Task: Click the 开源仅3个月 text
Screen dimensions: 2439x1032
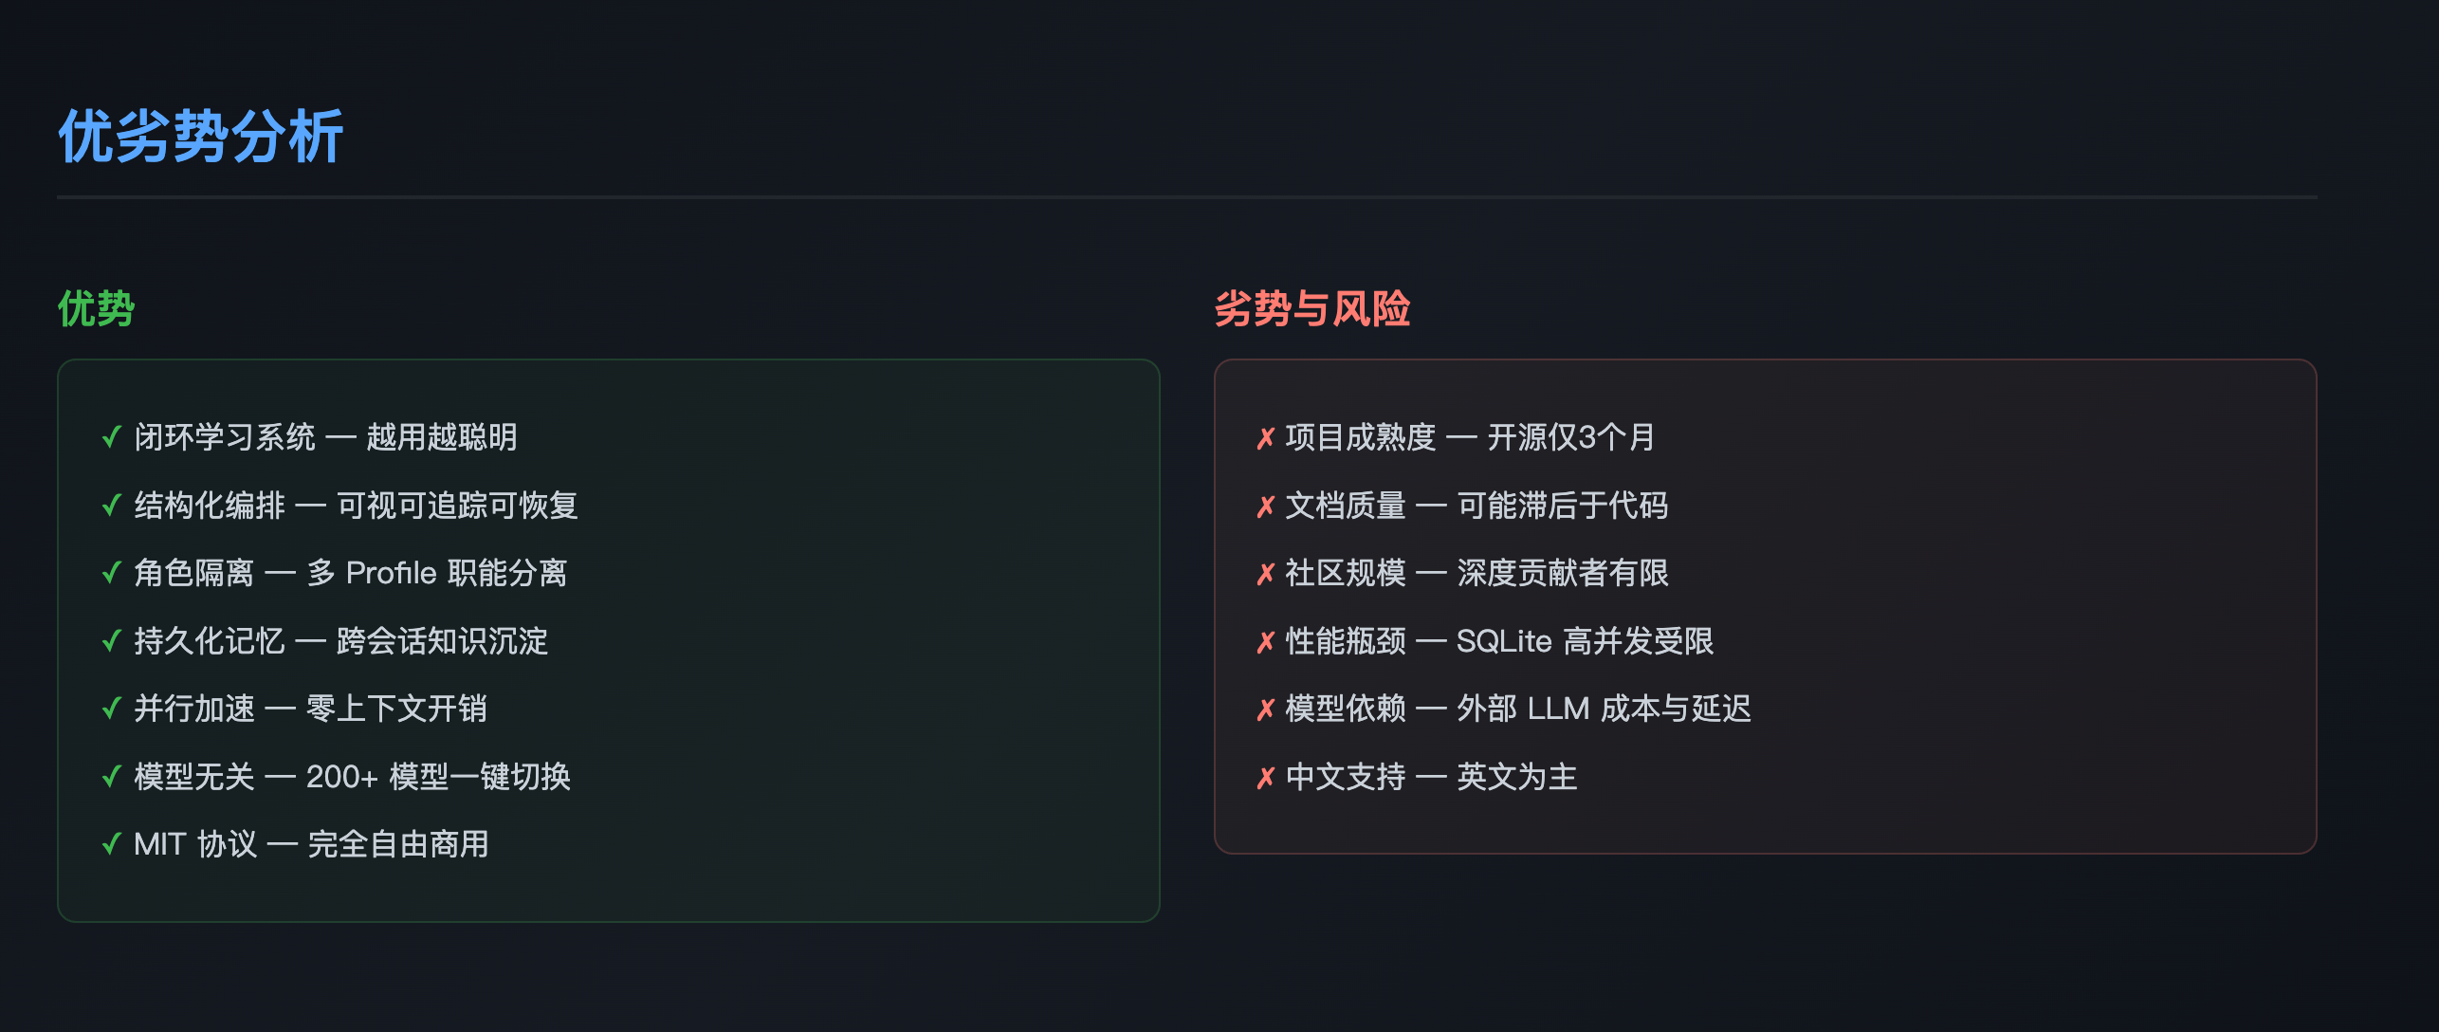Action: 1570,437
